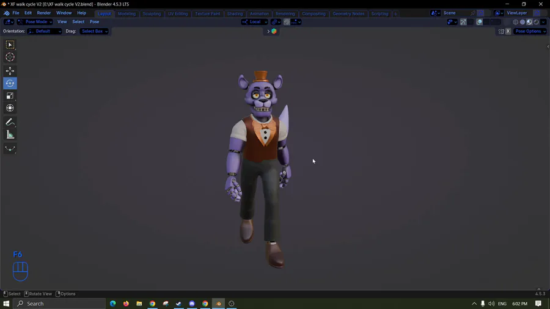Switch to wireframe viewport shading
The width and height of the screenshot is (550, 309).
point(515,22)
